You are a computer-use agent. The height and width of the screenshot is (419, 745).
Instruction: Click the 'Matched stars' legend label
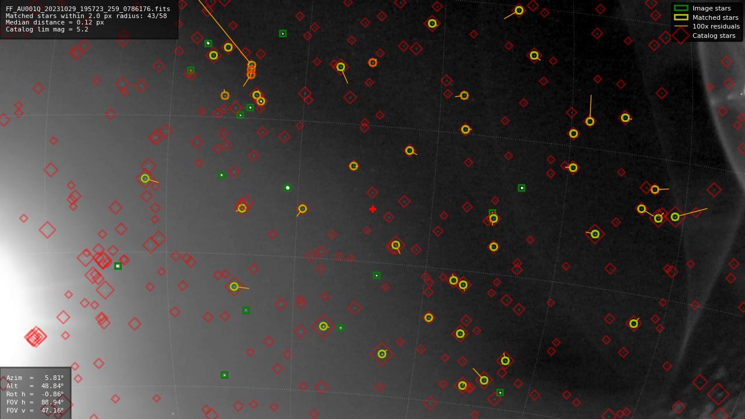715,17
